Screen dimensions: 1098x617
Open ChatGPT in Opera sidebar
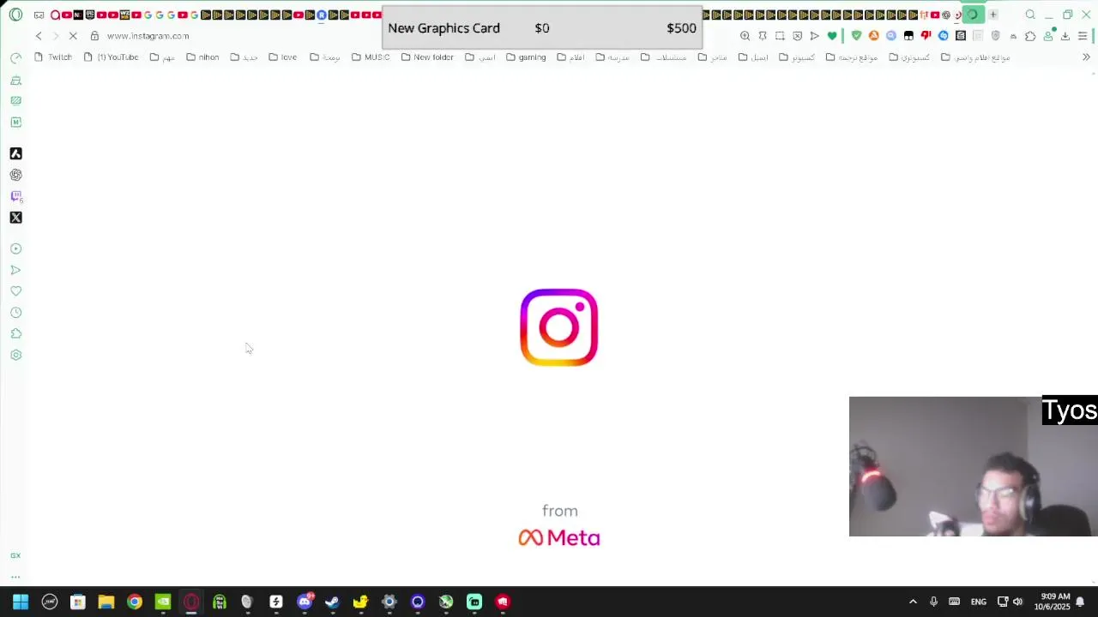pos(15,175)
